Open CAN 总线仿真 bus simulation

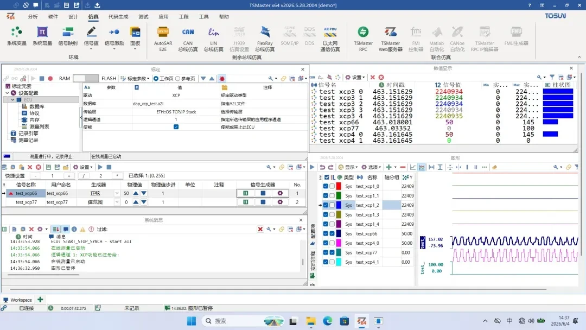pyautogui.click(x=188, y=39)
